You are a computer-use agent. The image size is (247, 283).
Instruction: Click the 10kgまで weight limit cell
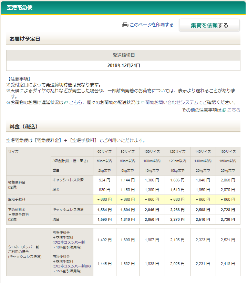[x=152, y=171]
